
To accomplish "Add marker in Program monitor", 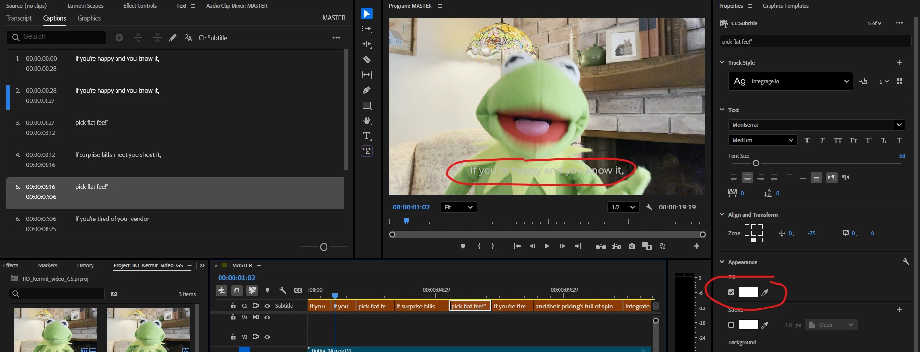I will (463, 246).
